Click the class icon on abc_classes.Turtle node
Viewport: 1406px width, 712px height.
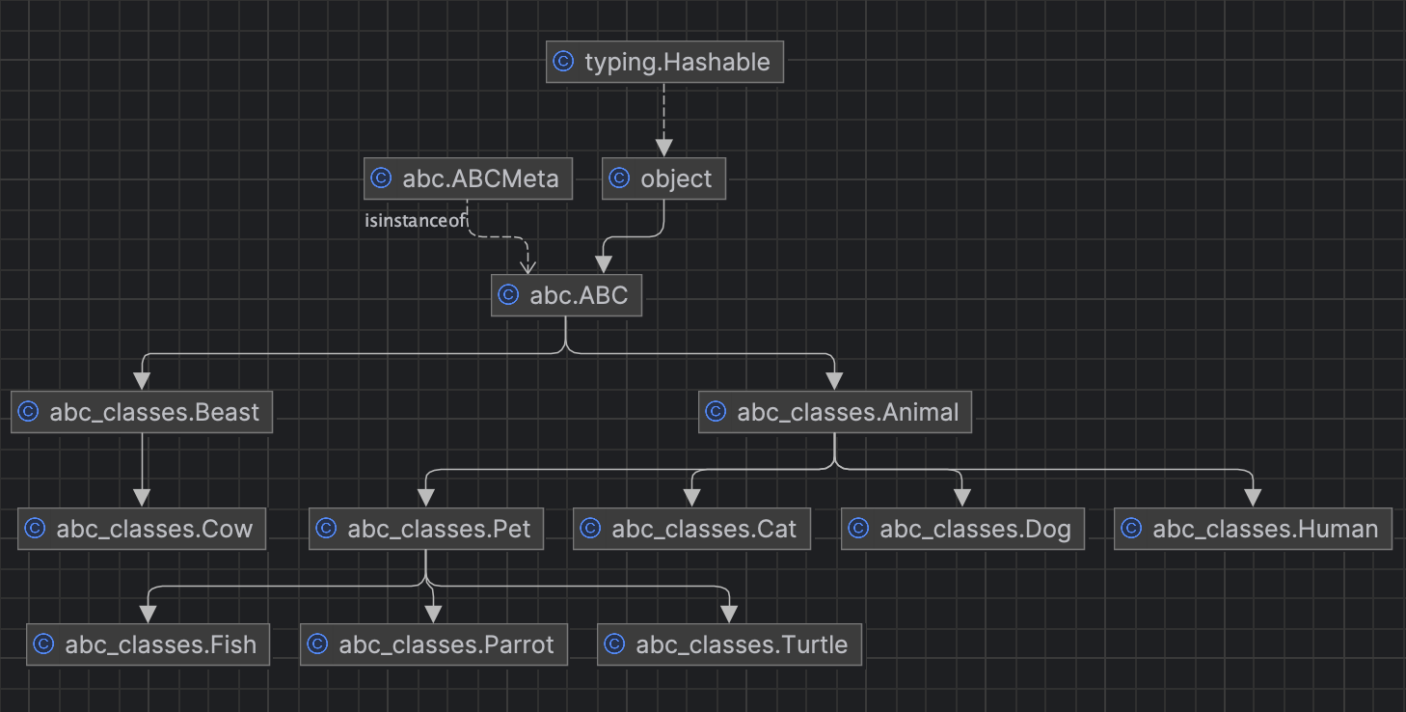point(614,644)
